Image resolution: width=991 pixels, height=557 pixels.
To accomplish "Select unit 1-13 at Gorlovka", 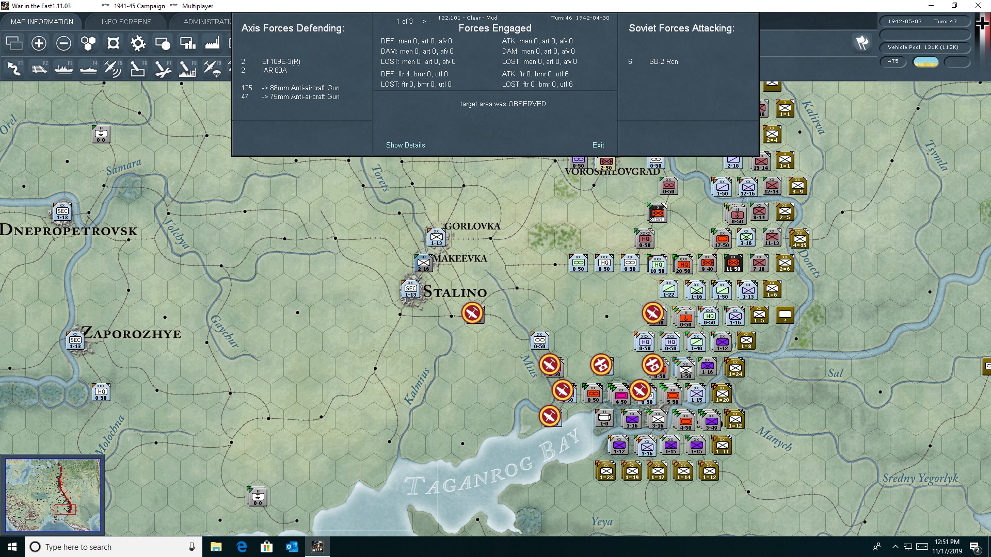I will click(437, 238).
